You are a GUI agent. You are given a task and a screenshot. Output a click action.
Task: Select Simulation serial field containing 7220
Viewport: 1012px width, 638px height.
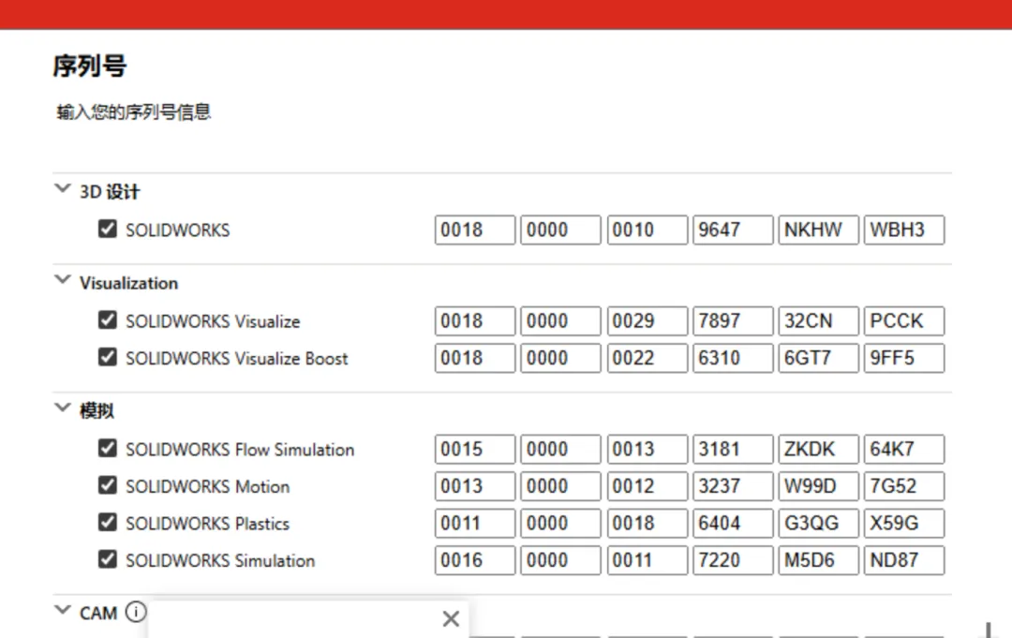(x=733, y=560)
